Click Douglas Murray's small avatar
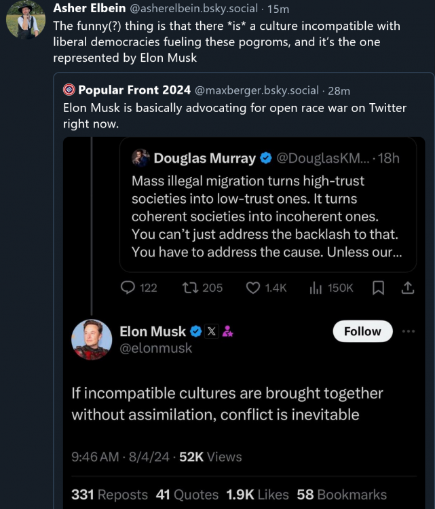Viewport: 435px width, 509px height. pos(140,158)
